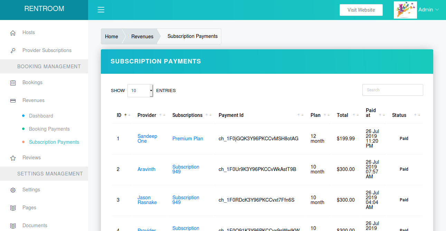This screenshot has height=231, width=446.
Task: Select Subscription Payments submenu item
Action: (x=54, y=142)
